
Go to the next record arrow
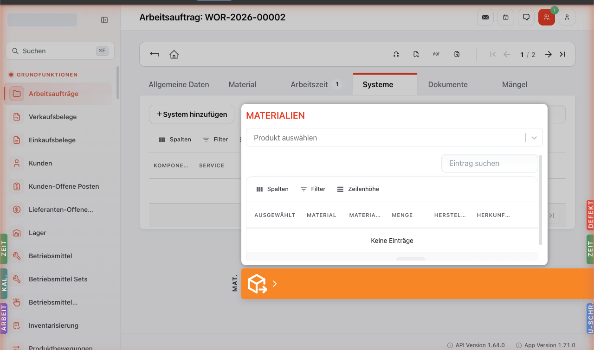549,54
